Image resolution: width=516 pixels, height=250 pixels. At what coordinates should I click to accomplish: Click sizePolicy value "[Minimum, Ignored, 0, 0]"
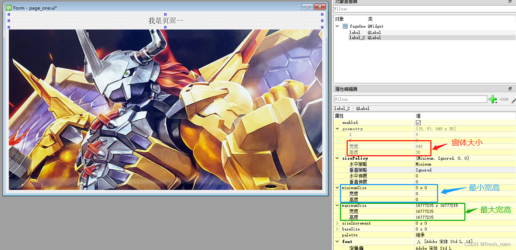pyautogui.click(x=442, y=158)
